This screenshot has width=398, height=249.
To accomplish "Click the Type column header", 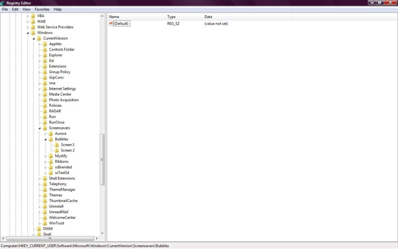I will 184,17.
